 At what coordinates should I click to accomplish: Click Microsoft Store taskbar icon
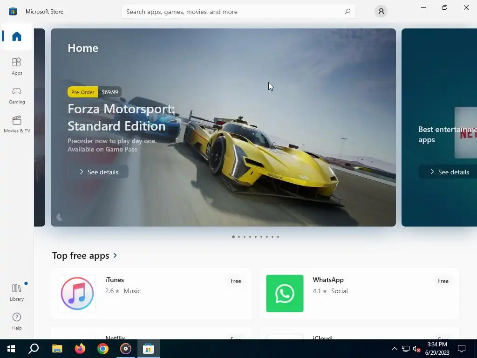pos(149,349)
